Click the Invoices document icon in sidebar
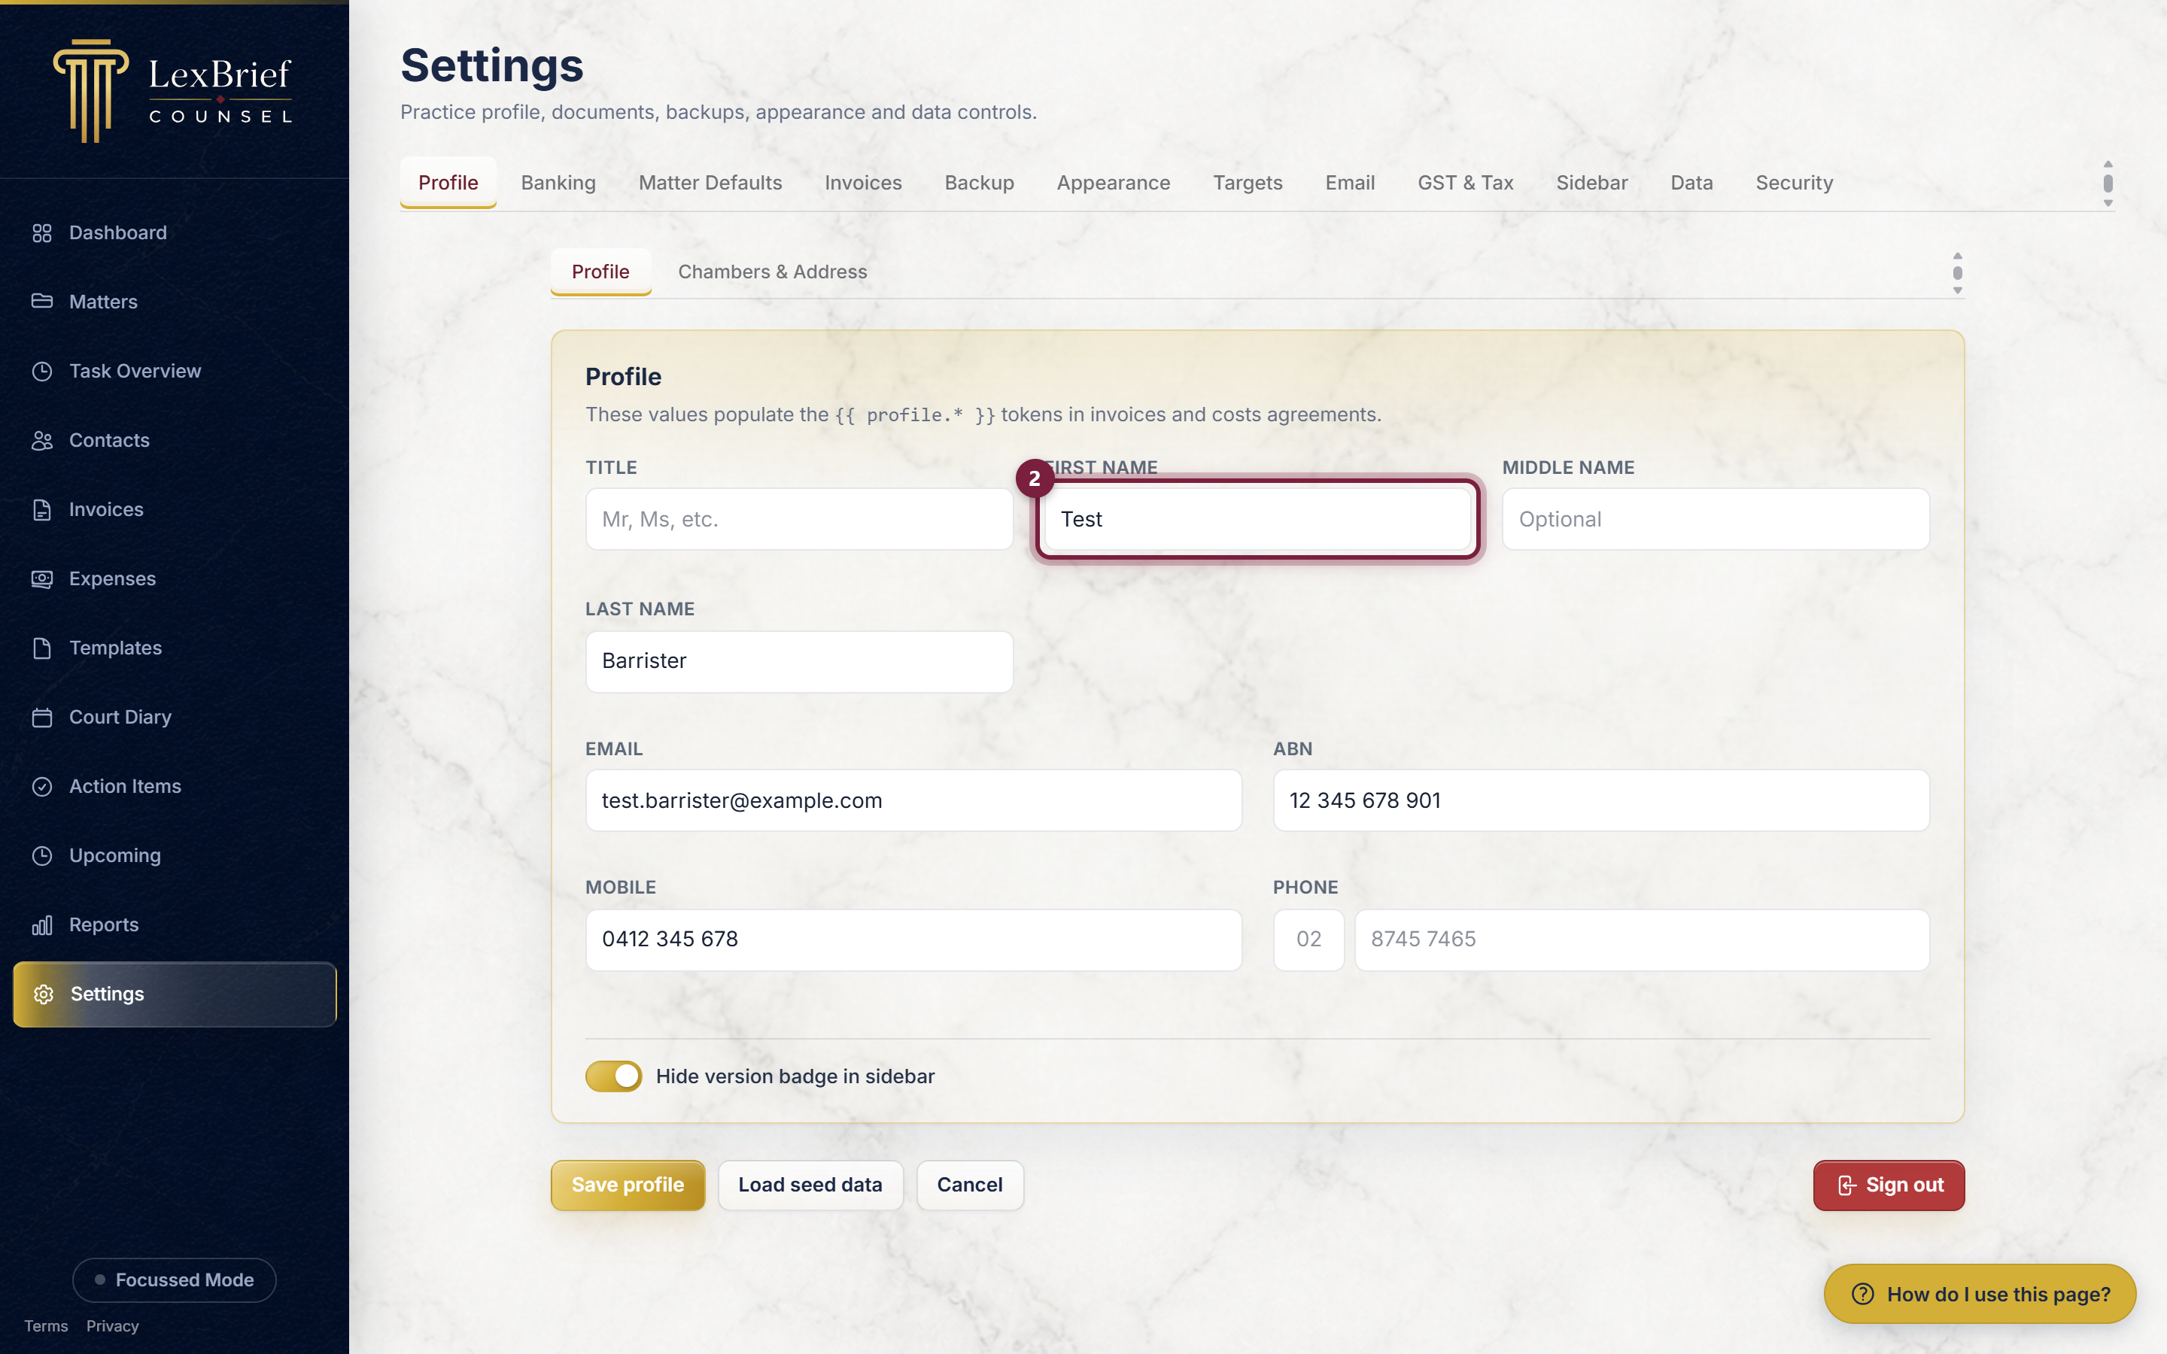Viewport: 2167px width, 1354px height. coord(42,509)
